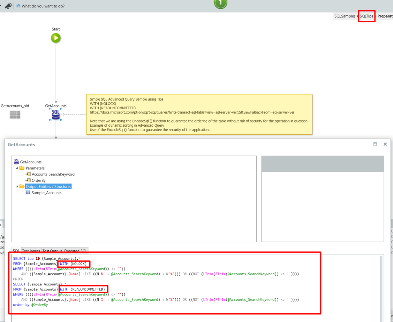This screenshot has height=322, width=393.
Task: Navigate to SQLSamples in the breadcrumb
Action: click(x=344, y=16)
